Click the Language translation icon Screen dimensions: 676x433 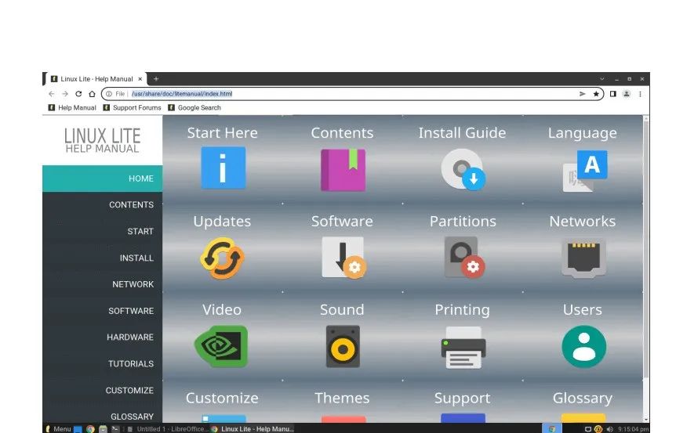point(584,171)
